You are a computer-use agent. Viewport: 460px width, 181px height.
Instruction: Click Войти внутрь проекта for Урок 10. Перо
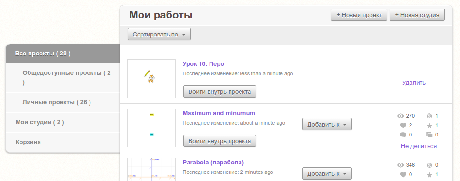220,91
